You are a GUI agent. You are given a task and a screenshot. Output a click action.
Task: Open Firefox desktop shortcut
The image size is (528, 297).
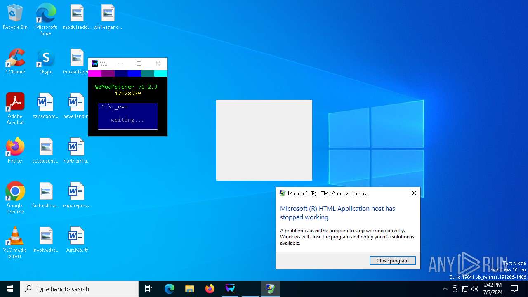tap(15, 151)
